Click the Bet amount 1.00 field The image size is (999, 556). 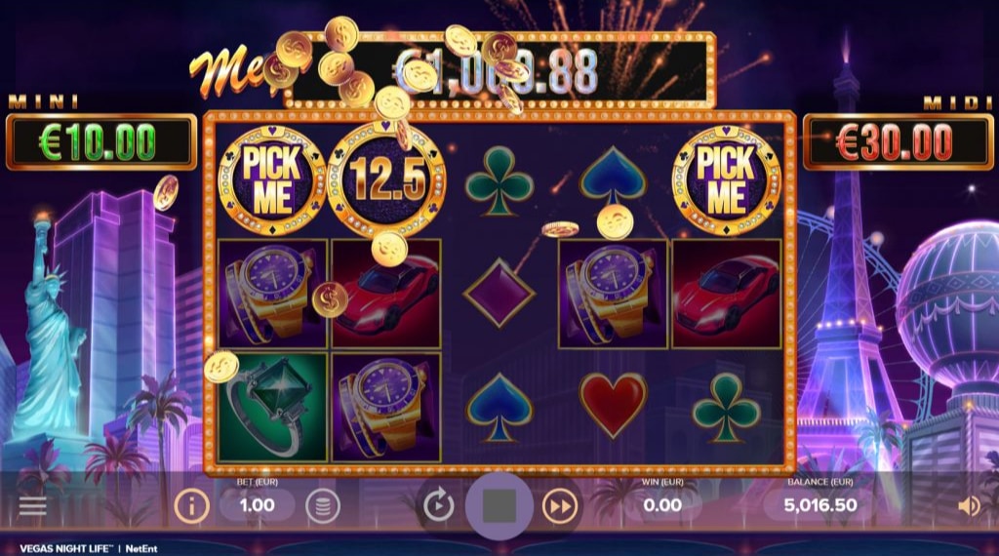[x=257, y=505]
